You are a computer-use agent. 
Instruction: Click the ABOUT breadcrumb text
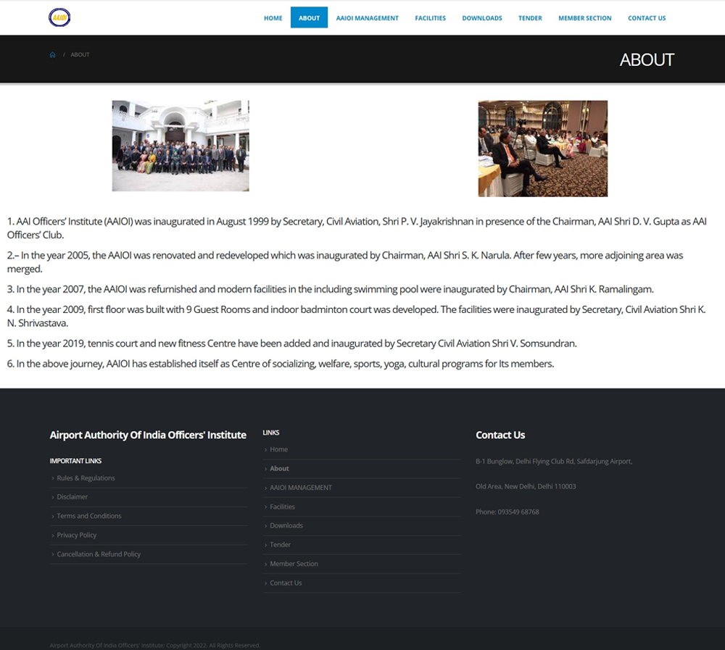(x=80, y=55)
